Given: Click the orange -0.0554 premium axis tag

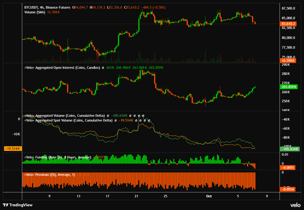Looking at the screenshot, I should (287, 189).
